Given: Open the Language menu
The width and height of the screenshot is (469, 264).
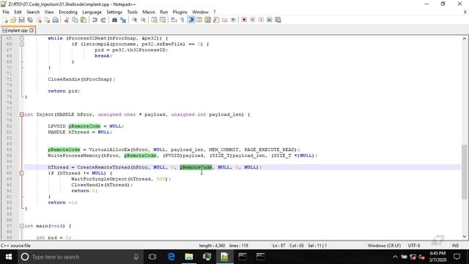Looking at the screenshot, I should tap(92, 12).
